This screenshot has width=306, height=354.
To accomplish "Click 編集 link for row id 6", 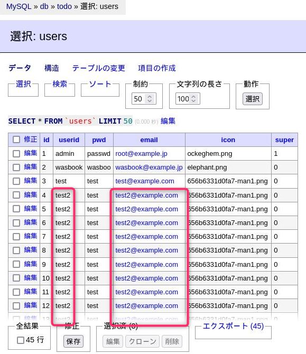I will [x=31, y=222].
